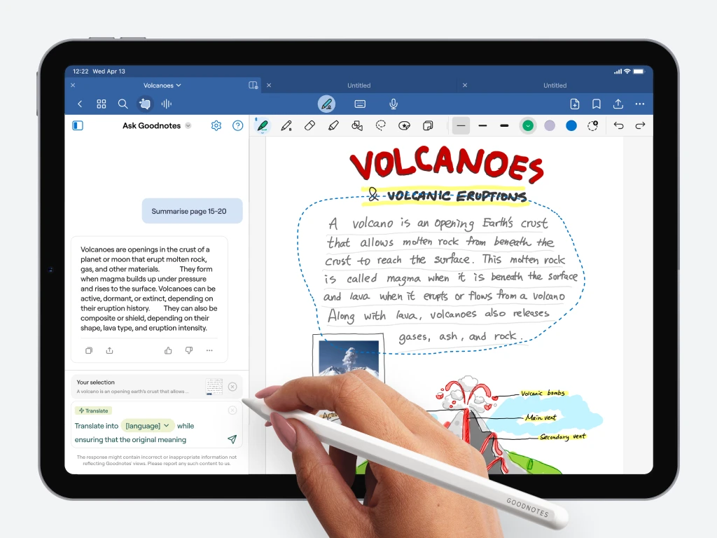Tap the microphone icon
717x538 pixels.
click(x=394, y=104)
